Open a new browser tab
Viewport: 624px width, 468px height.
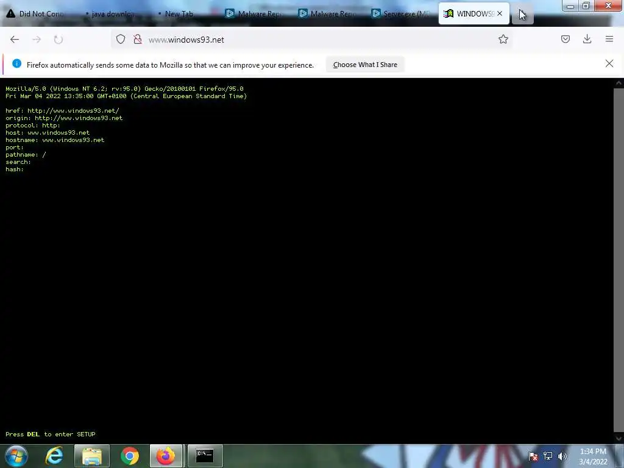point(522,15)
